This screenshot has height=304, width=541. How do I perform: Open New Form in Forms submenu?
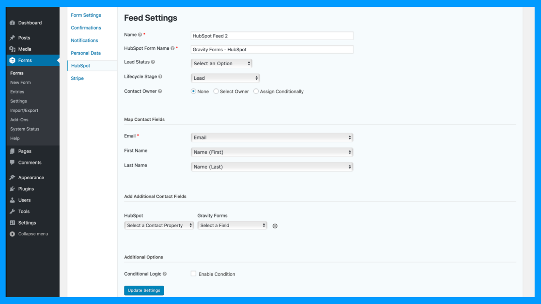(x=21, y=82)
